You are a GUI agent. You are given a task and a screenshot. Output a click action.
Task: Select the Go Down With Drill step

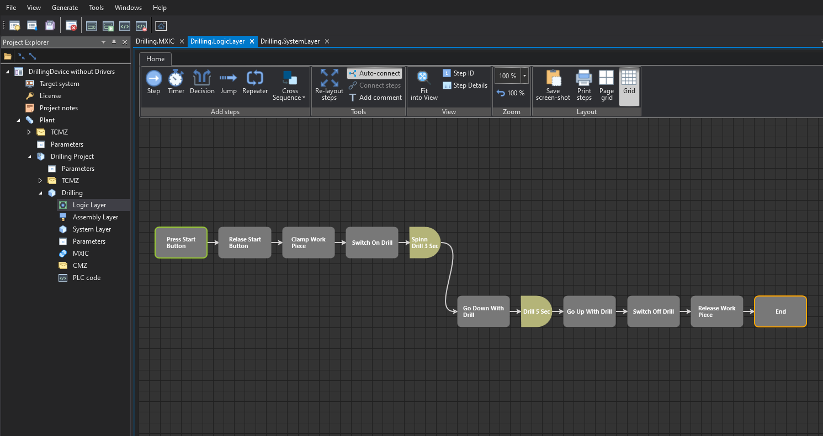(x=483, y=311)
